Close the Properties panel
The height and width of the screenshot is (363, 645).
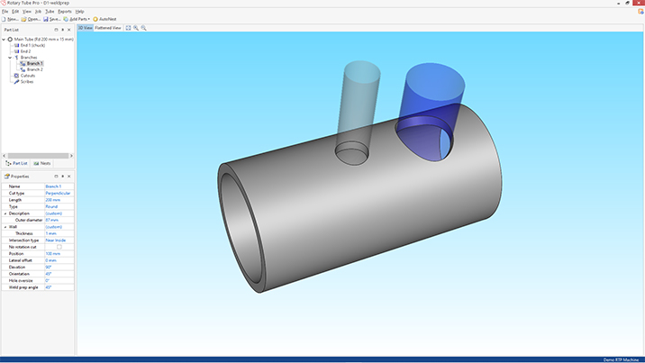[x=69, y=177]
